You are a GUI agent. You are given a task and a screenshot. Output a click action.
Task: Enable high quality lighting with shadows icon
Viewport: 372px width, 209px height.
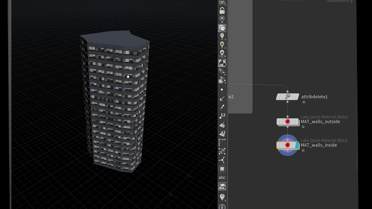222,54
